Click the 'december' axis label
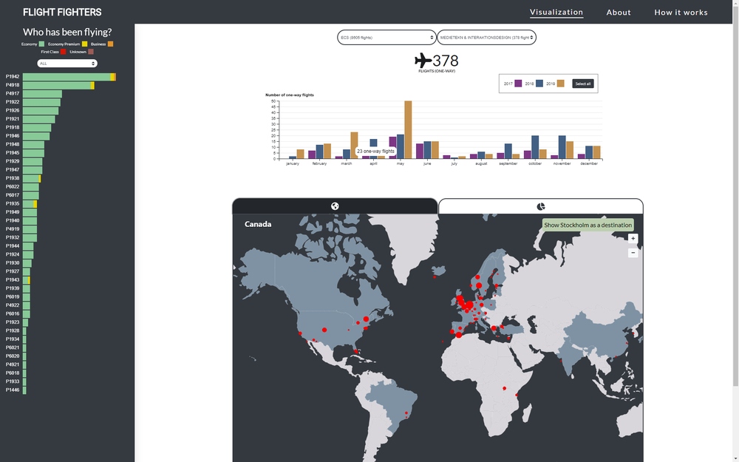This screenshot has height=462, width=739. [589, 163]
